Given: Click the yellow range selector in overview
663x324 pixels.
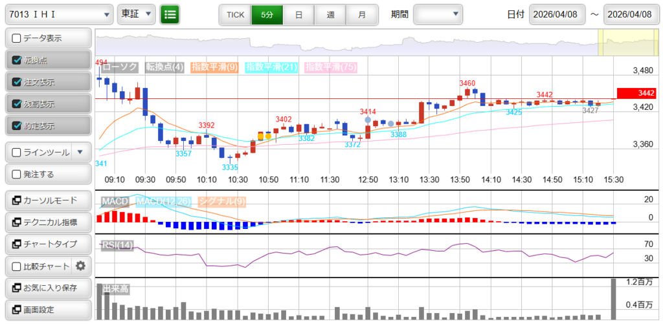Looking at the screenshot, I should (619, 43).
